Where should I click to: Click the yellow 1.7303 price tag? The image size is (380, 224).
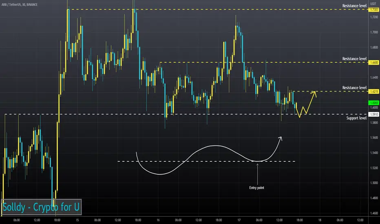click(x=374, y=10)
